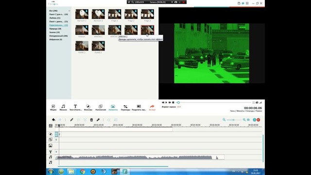
Task: Open the Media library tab
Action: pos(53,107)
